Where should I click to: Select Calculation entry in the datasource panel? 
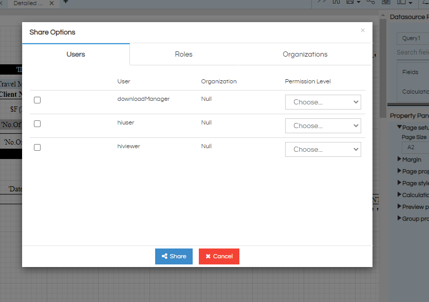(415, 92)
